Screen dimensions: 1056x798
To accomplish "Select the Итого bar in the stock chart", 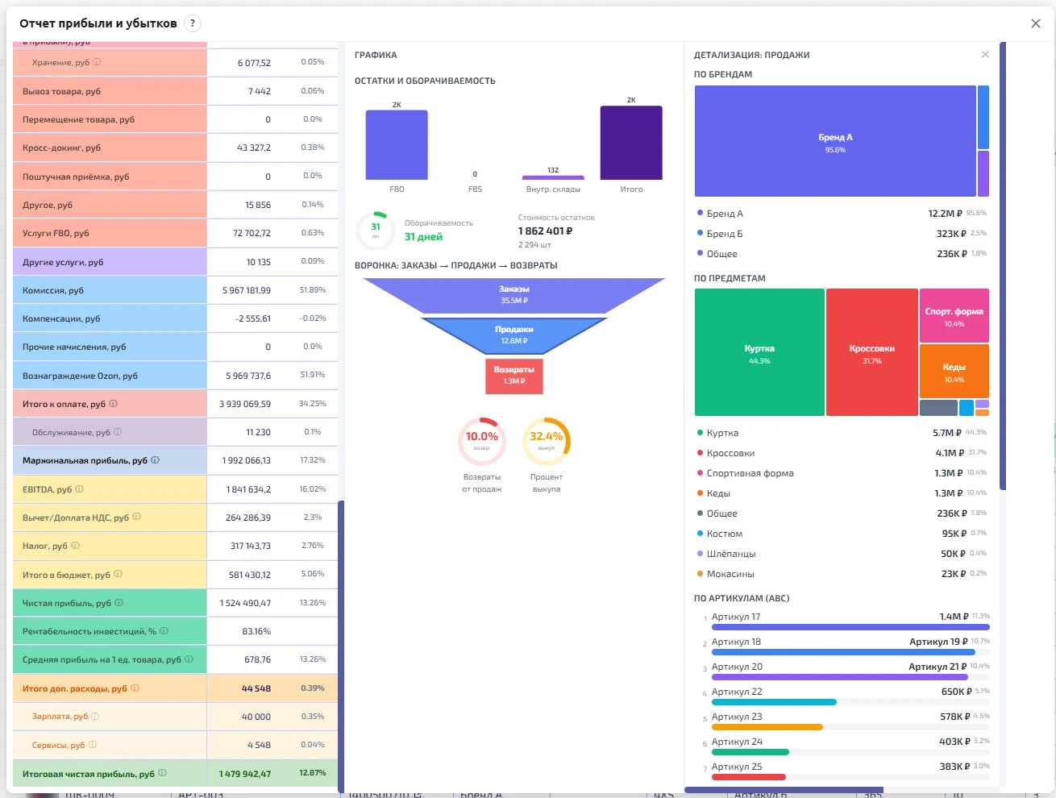I will pos(631,143).
